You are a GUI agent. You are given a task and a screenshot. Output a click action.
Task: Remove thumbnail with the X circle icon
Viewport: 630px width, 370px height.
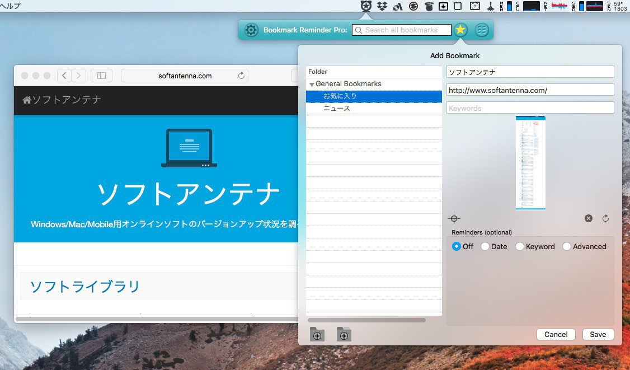[x=589, y=218]
